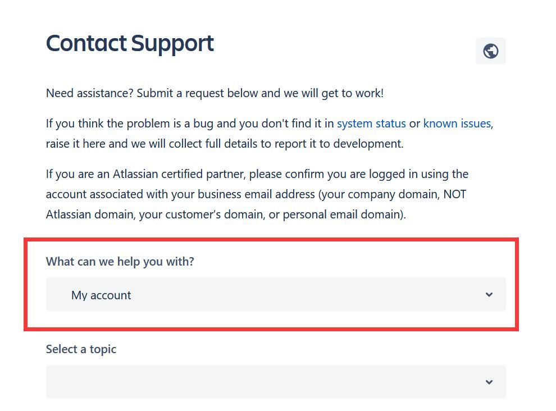
Task: Click the chevron in My account dropdown
Action: 489,295
